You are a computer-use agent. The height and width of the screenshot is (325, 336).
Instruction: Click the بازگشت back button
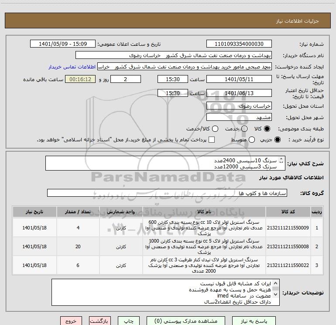[x=100, y=321]
